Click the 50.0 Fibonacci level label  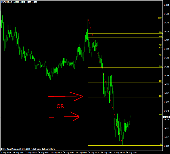160,81
